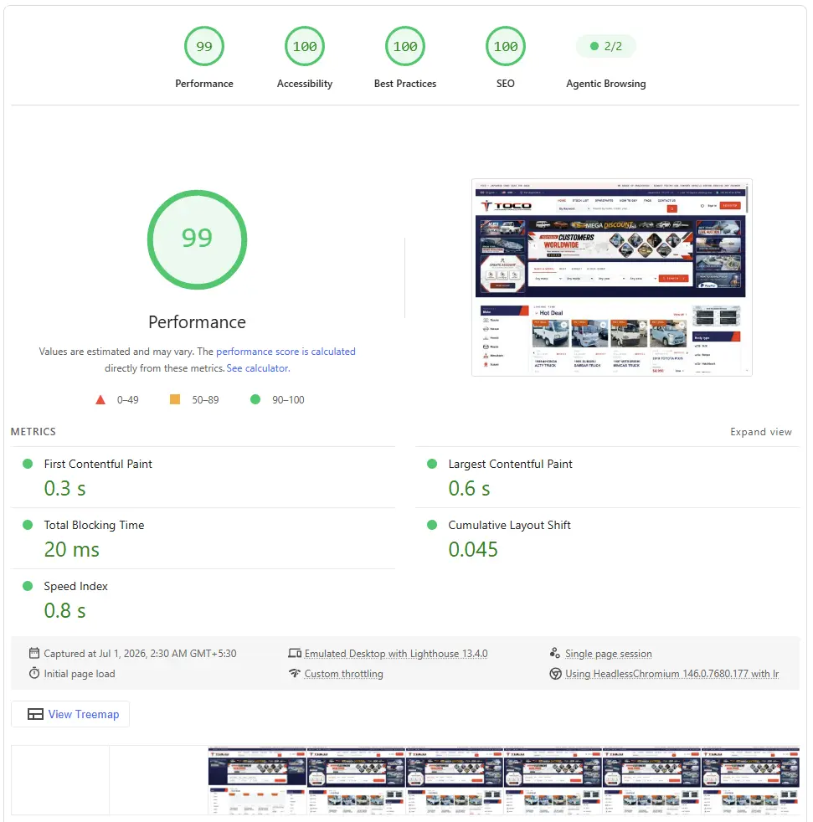Select Cumulative Layout Shift metric label

509,525
